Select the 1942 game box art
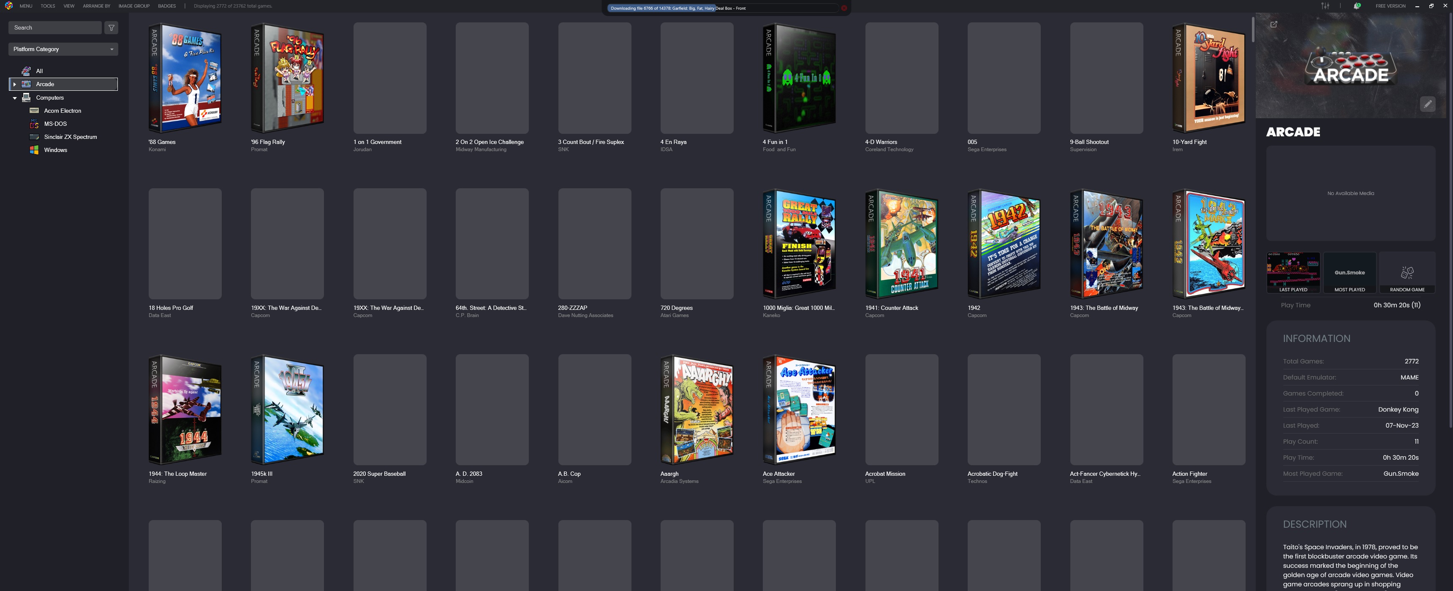This screenshot has width=1453, height=591. [x=1004, y=244]
